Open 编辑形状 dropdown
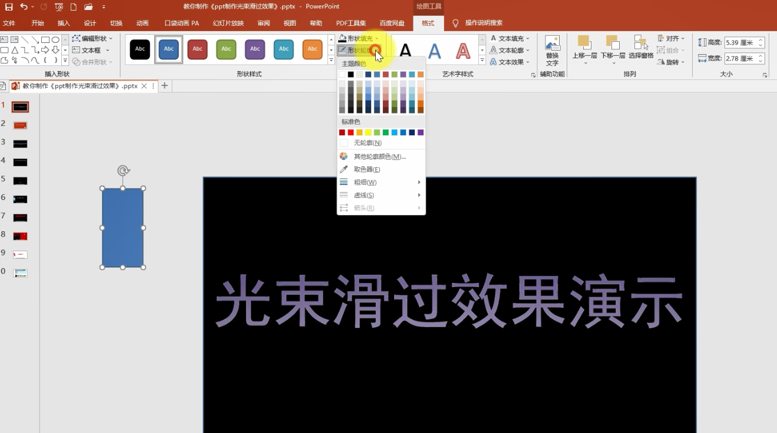The width and height of the screenshot is (777, 433). [x=92, y=38]
